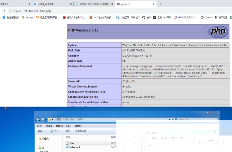Image resolution: width=232 pixels, height=152 pixels.
Task: Click the Server API value CGI/FastCGI
Action: [x=129, y=81]
